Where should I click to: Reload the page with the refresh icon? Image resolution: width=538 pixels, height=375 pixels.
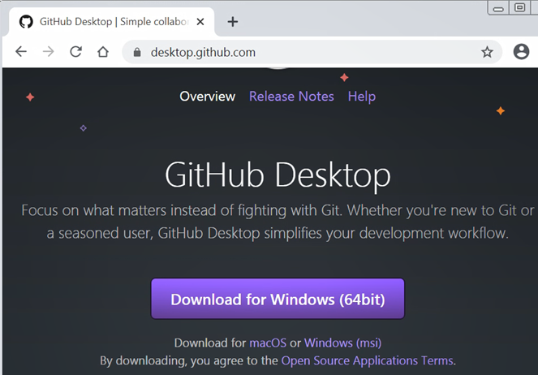pos(75,52)
